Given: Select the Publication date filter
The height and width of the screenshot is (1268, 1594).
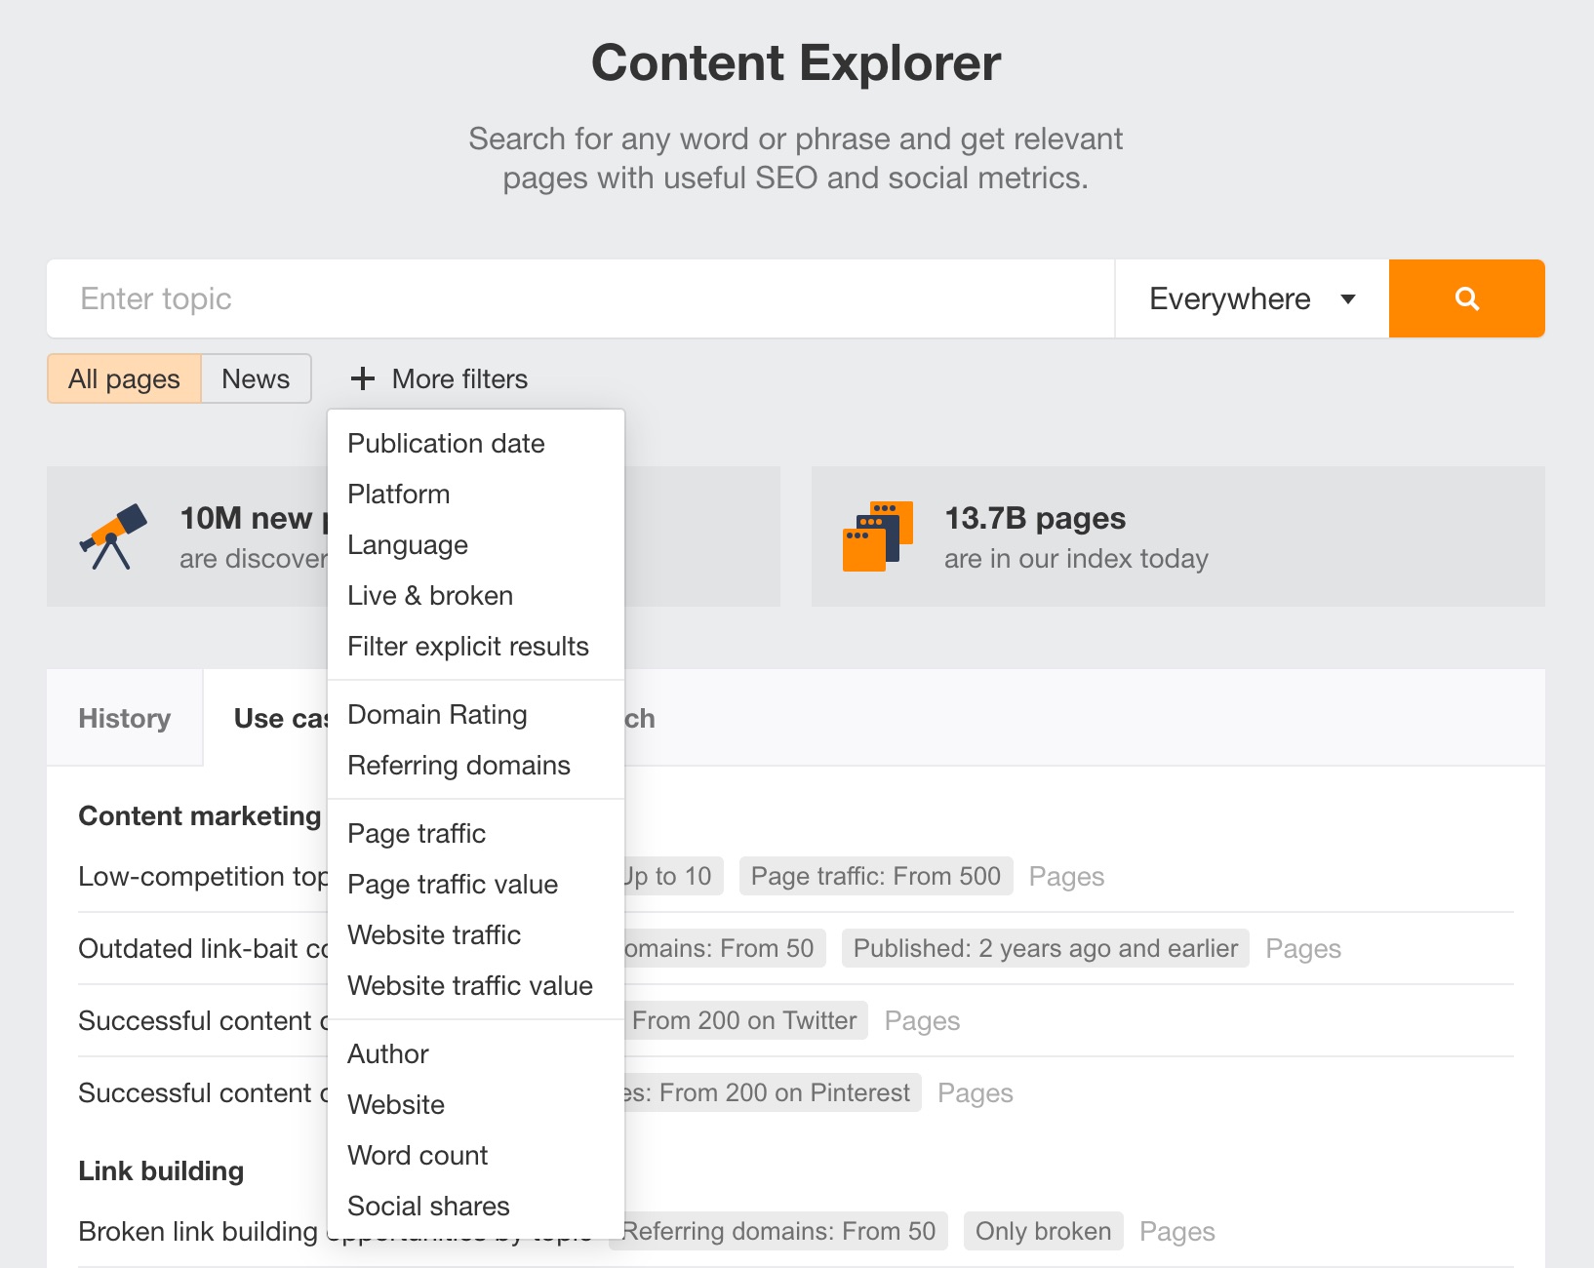Looking at the screenshot, I should tap(446, 443).
